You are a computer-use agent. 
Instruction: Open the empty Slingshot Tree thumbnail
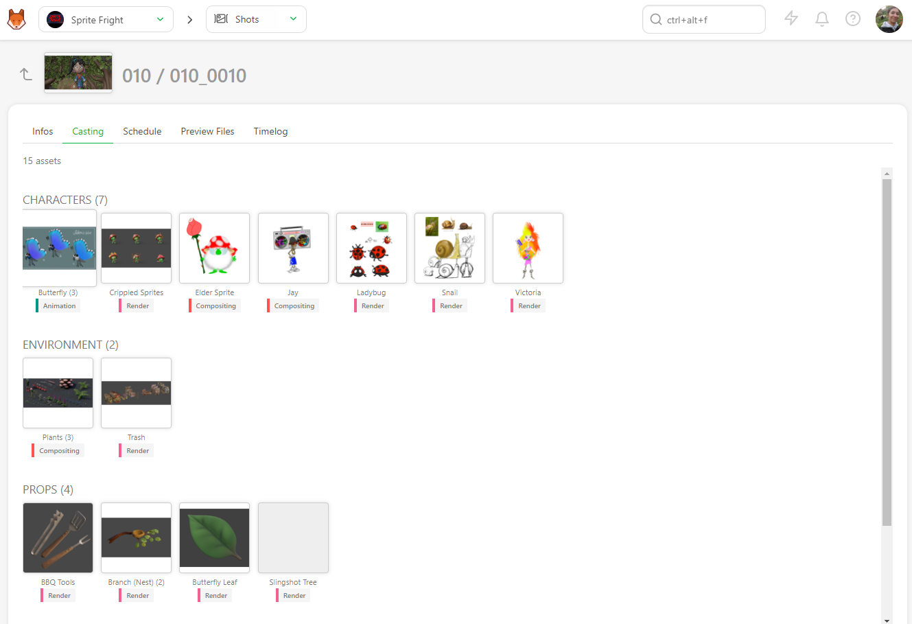pos(293,538)
